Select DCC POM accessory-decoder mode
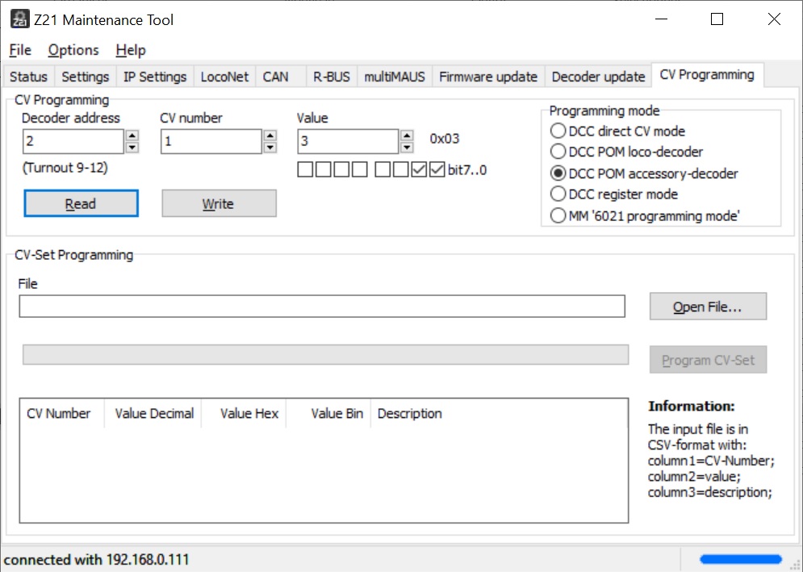 coord(644,173)
